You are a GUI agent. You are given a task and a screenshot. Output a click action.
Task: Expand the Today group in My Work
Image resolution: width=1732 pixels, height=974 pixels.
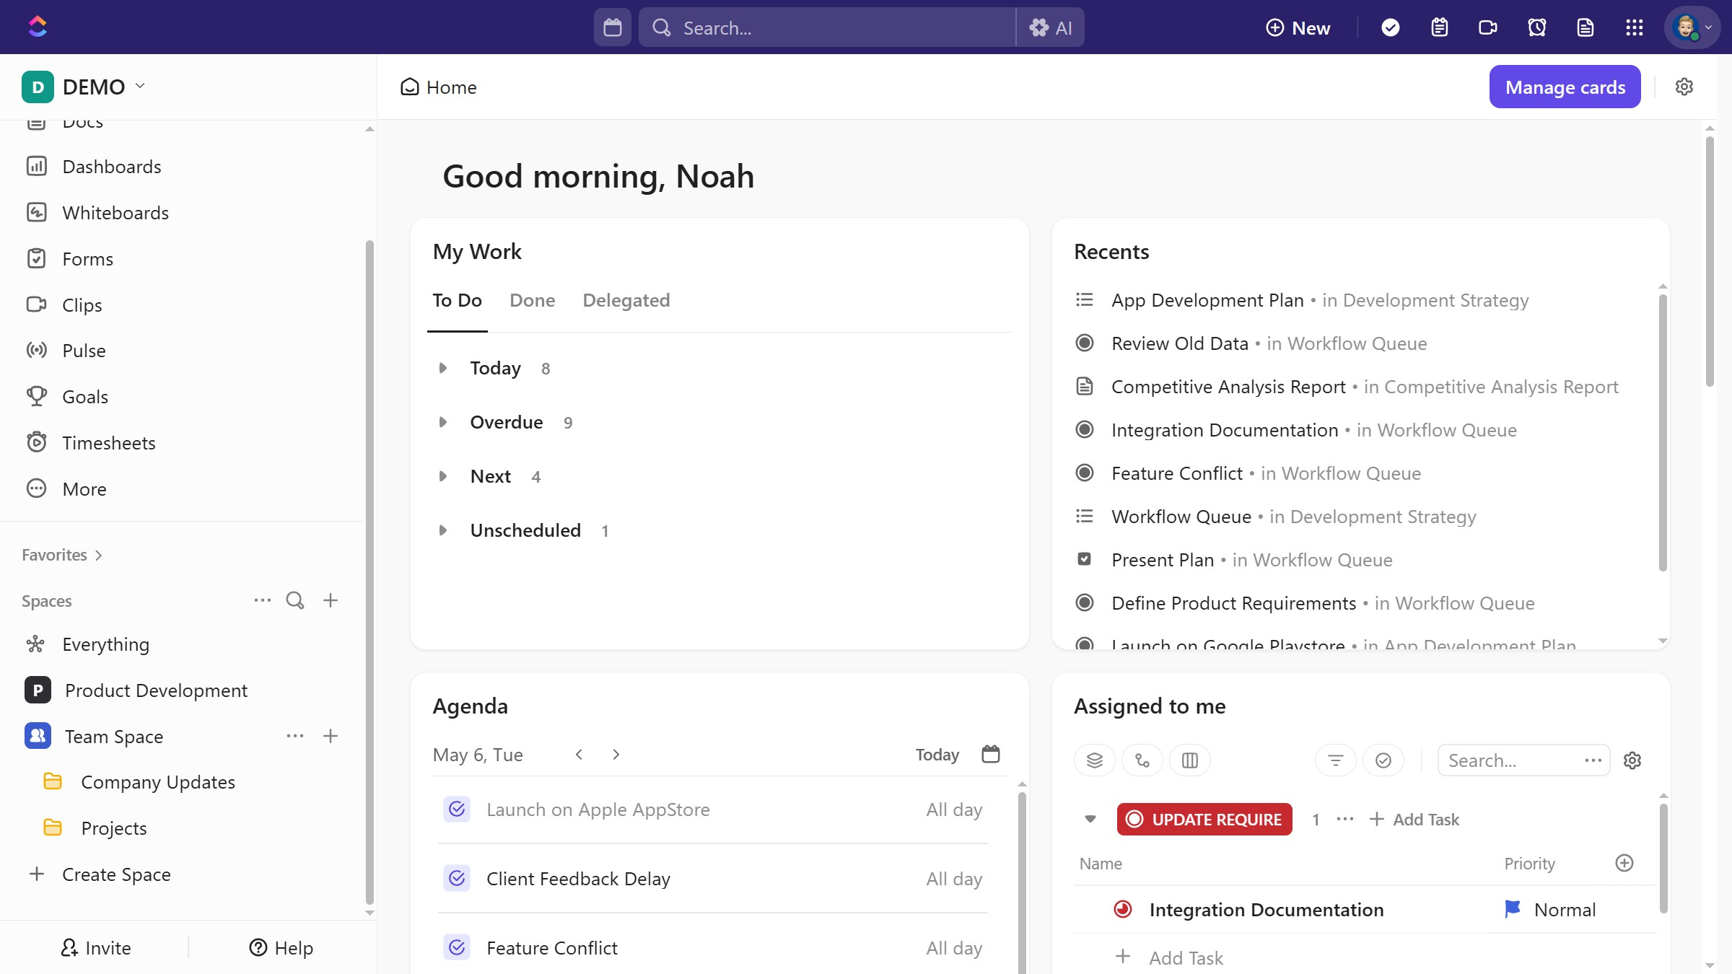443,368
